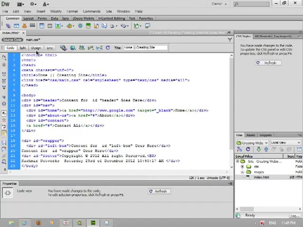
Task: Open Templates dropdown arrow in Insert bar
Action: pos(140,26)
